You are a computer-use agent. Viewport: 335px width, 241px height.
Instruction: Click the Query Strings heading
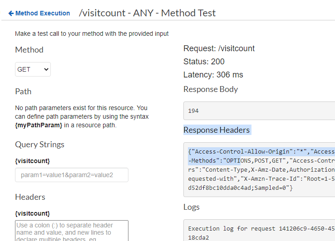point(40,145)
